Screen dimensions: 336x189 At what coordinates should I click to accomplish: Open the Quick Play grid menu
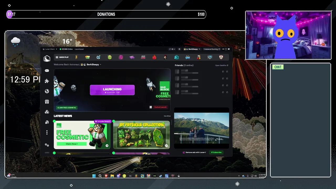(62, 57)
